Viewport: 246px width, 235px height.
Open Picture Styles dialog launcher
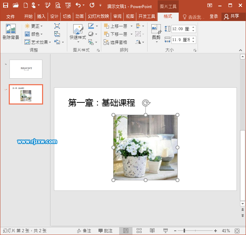pyautogui.click(x=98, y=51)
